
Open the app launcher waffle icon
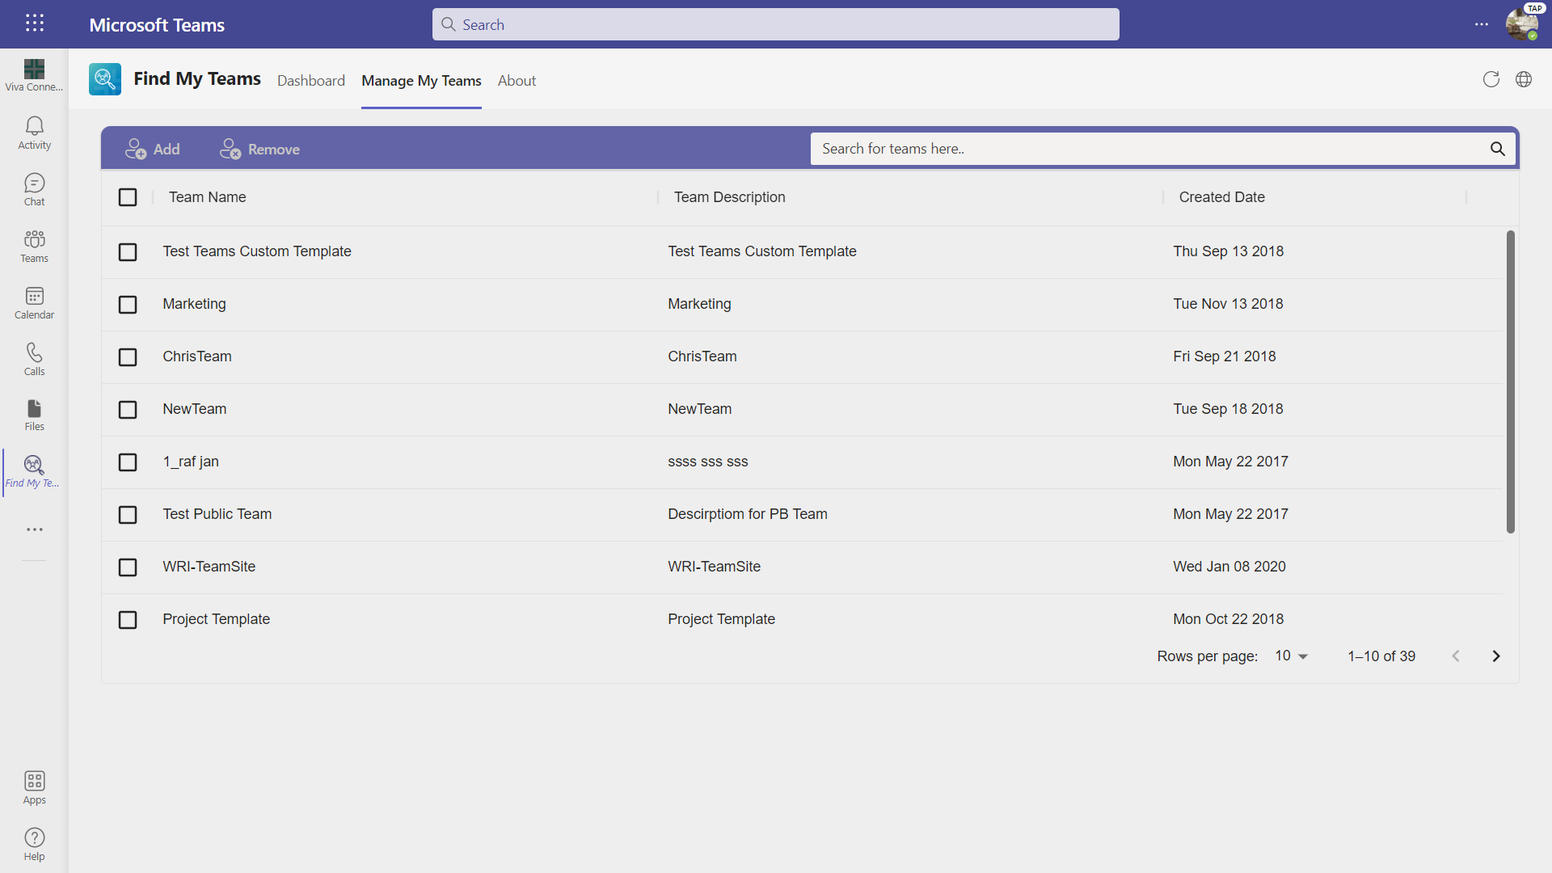[x=34, y=23]
